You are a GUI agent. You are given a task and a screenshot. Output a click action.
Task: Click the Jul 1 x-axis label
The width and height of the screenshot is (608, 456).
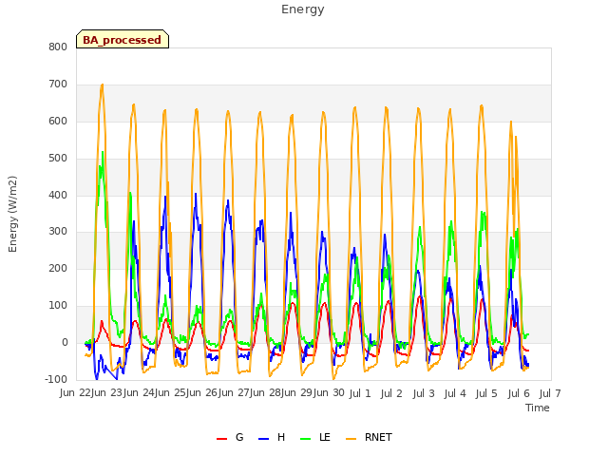coord(360,393)
